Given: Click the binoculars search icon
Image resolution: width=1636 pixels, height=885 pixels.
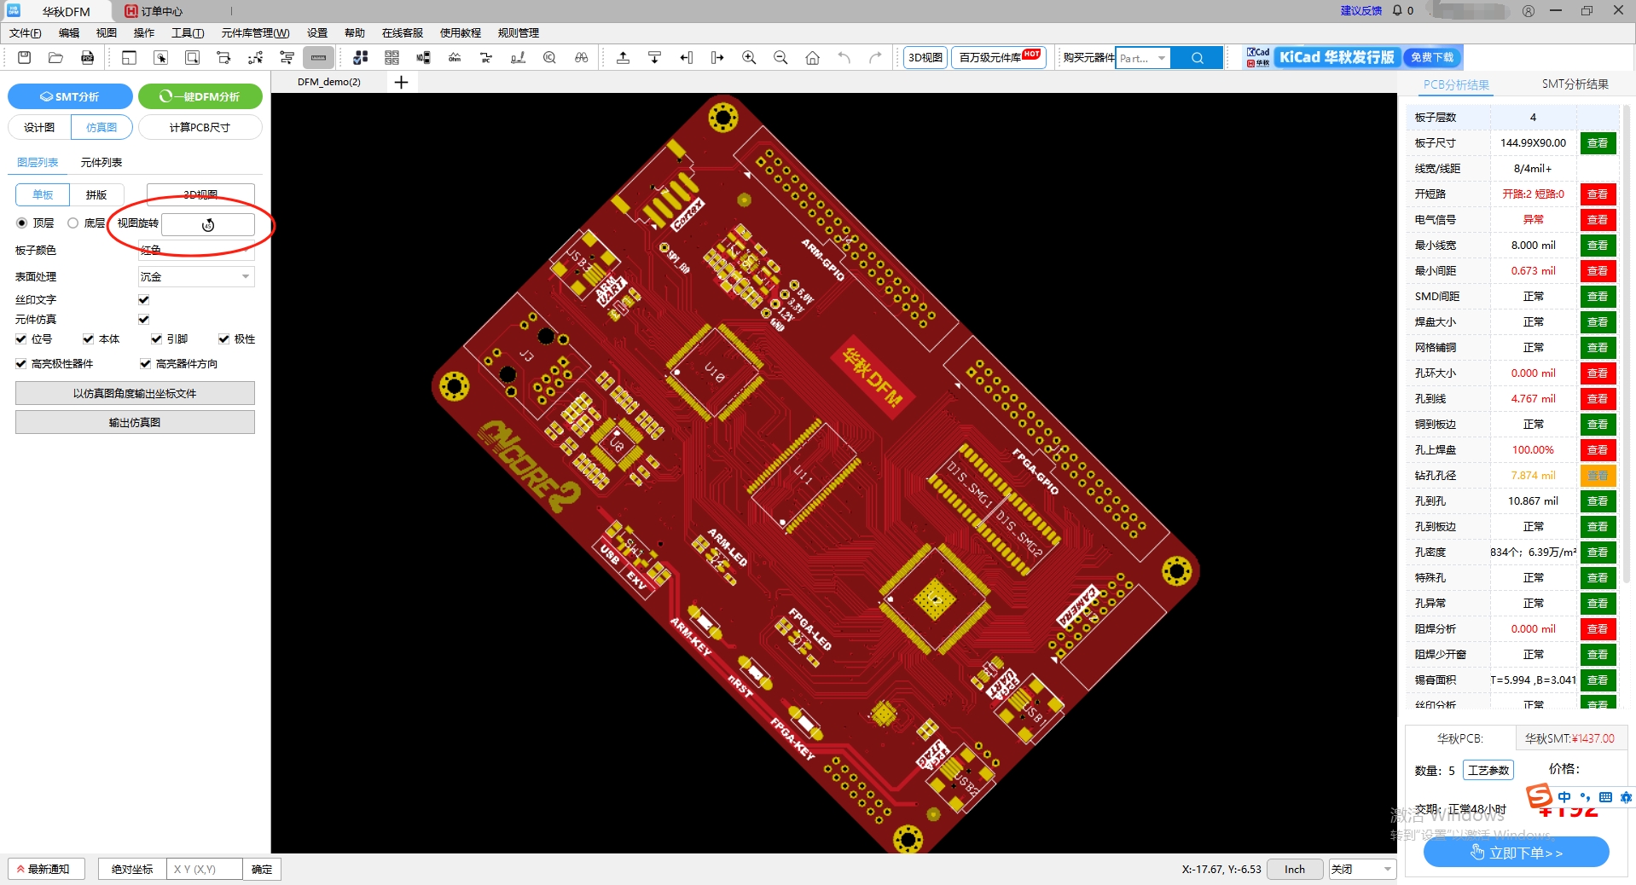Looking at the screenshot, I should [581, 58].
